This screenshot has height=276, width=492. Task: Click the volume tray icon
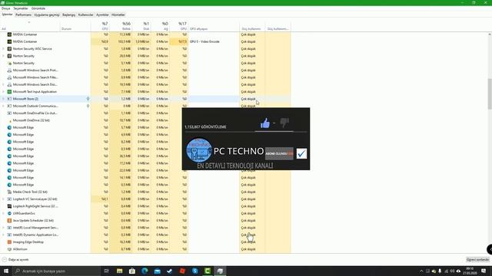click(452, 271)
